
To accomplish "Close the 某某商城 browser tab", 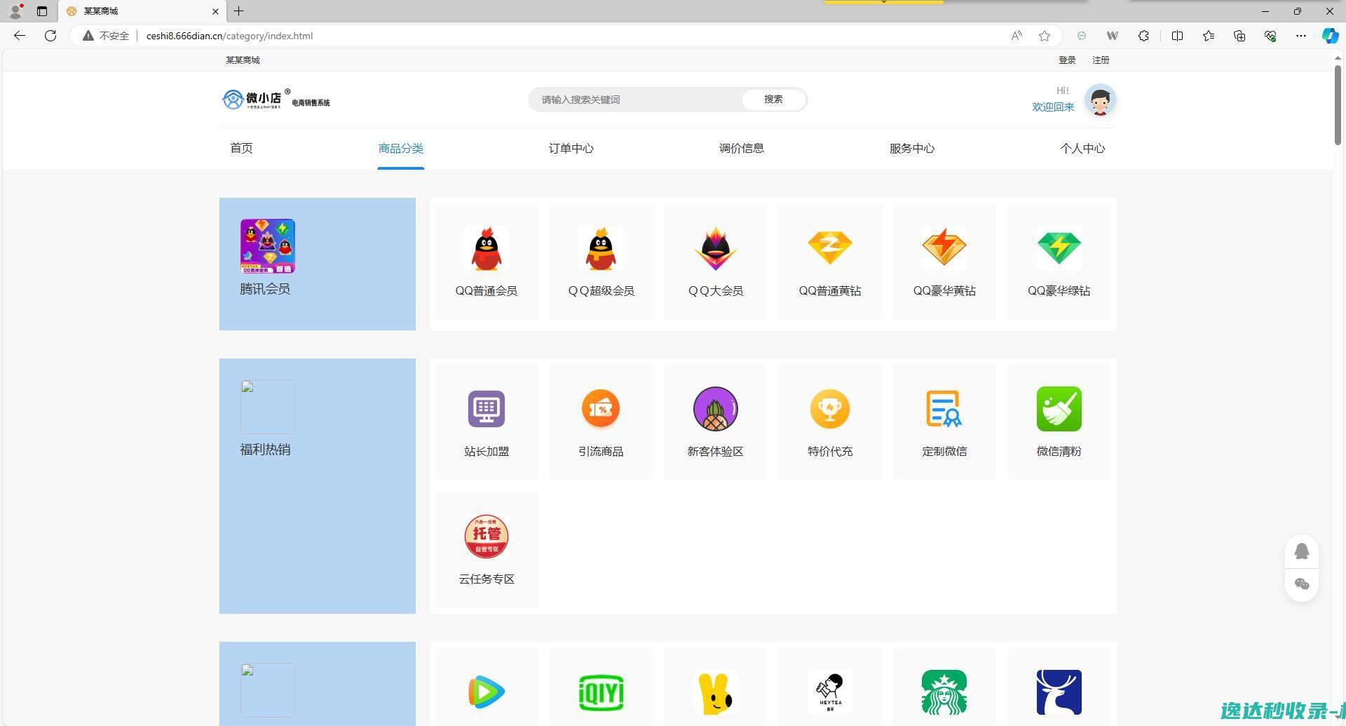I will click(215, 11).
